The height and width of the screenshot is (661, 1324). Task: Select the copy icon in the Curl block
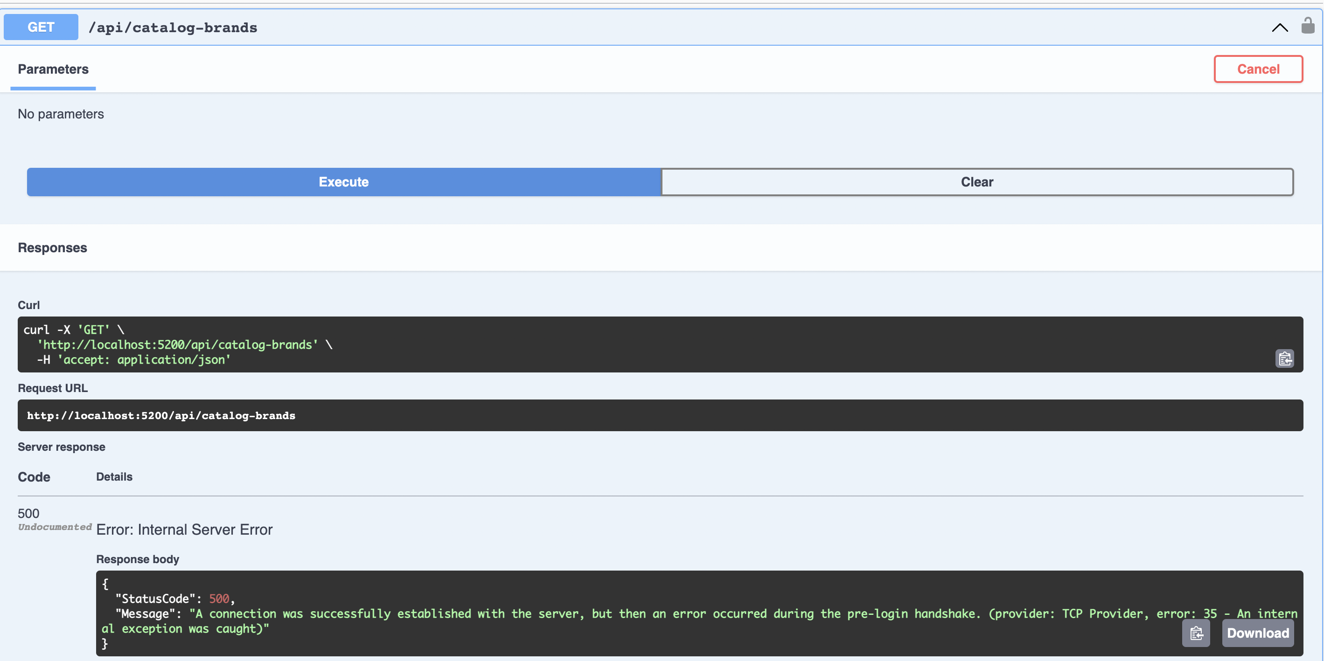tap(1284, 358)
